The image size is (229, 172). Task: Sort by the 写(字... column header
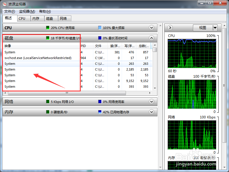tap(129, 46)
